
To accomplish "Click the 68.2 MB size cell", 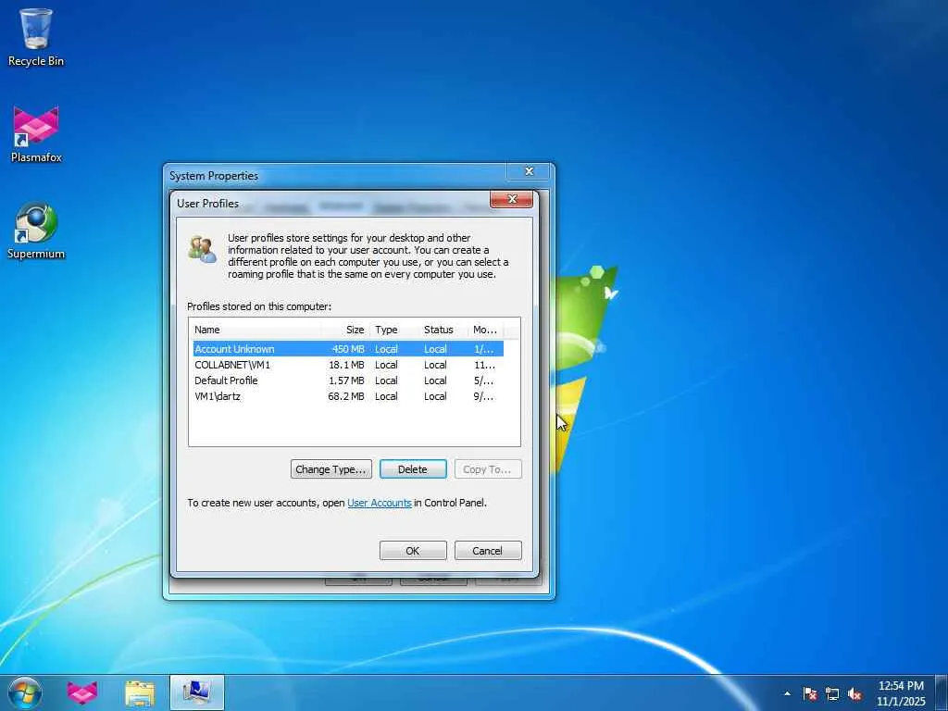I will (x=346, y=396).
